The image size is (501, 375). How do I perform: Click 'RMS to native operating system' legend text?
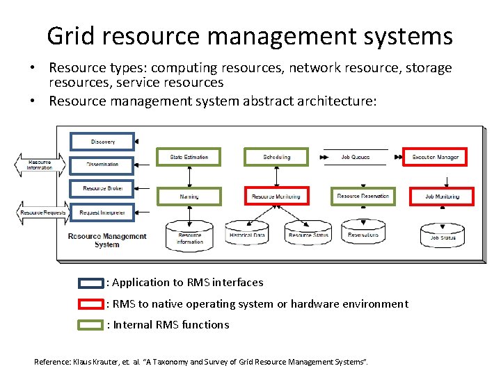[x=261, y=304]
